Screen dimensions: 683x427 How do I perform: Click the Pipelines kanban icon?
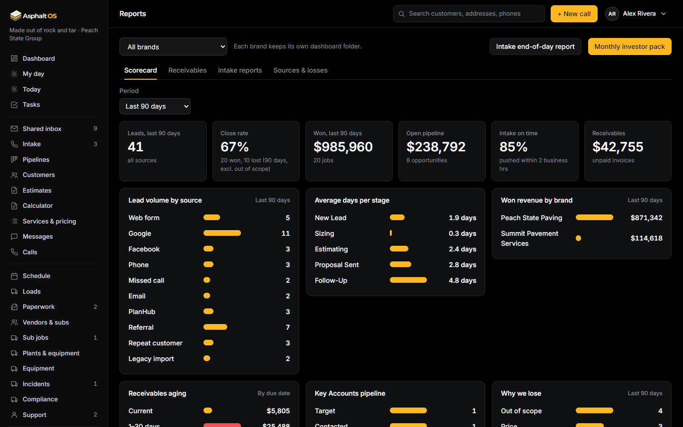pyautogui.click(x=14, y=159)
